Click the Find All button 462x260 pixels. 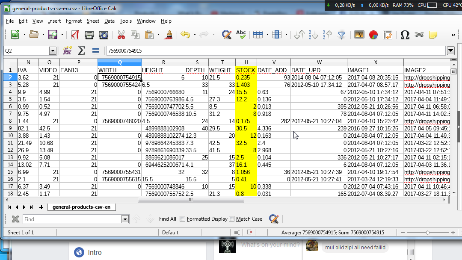pyautogui.click(x=167, y=219)
